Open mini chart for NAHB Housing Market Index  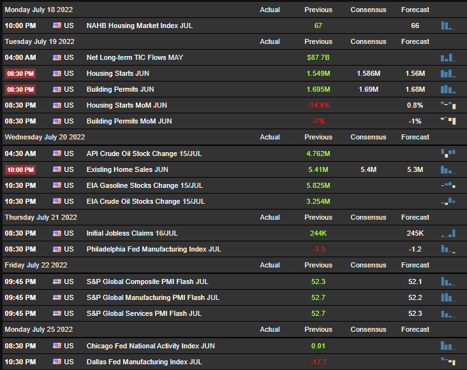point(448,25)
